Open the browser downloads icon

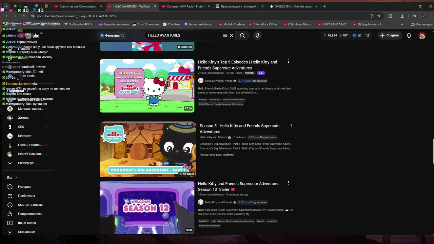402,16
